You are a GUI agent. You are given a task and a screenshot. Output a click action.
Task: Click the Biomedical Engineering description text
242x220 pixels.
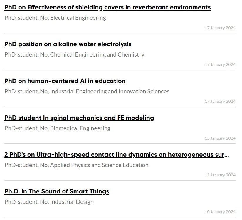(57, 128)
